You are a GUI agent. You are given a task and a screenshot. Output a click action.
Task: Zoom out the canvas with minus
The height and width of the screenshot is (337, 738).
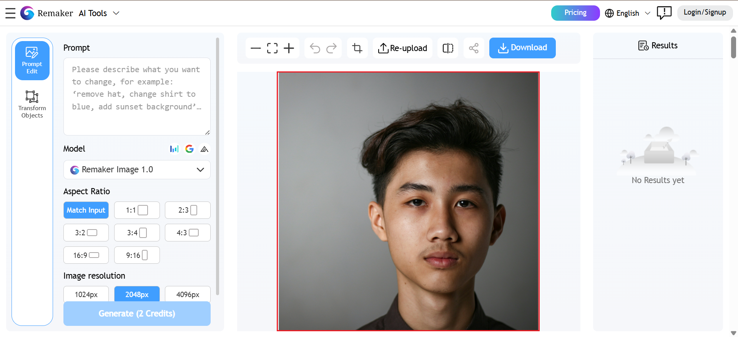256,48
